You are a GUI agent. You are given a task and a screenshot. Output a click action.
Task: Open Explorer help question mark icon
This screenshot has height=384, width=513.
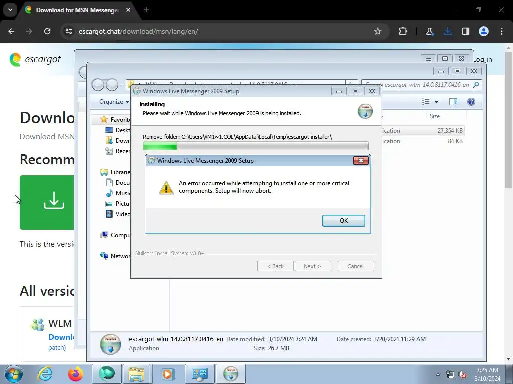[x=471, y=102]
